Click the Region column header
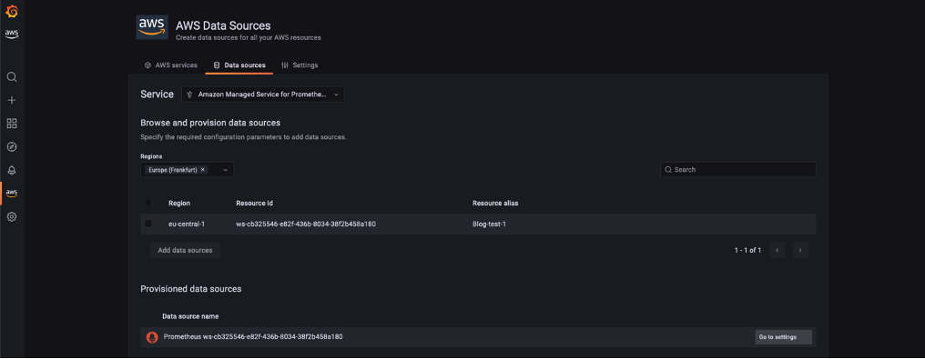Screen dimensions: 925x359 (x=179, y=203)
